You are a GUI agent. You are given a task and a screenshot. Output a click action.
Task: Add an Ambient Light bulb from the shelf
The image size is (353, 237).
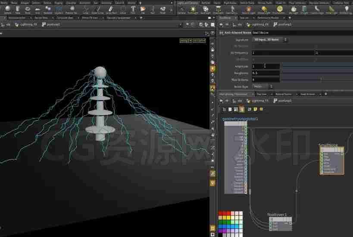(347, 9)
